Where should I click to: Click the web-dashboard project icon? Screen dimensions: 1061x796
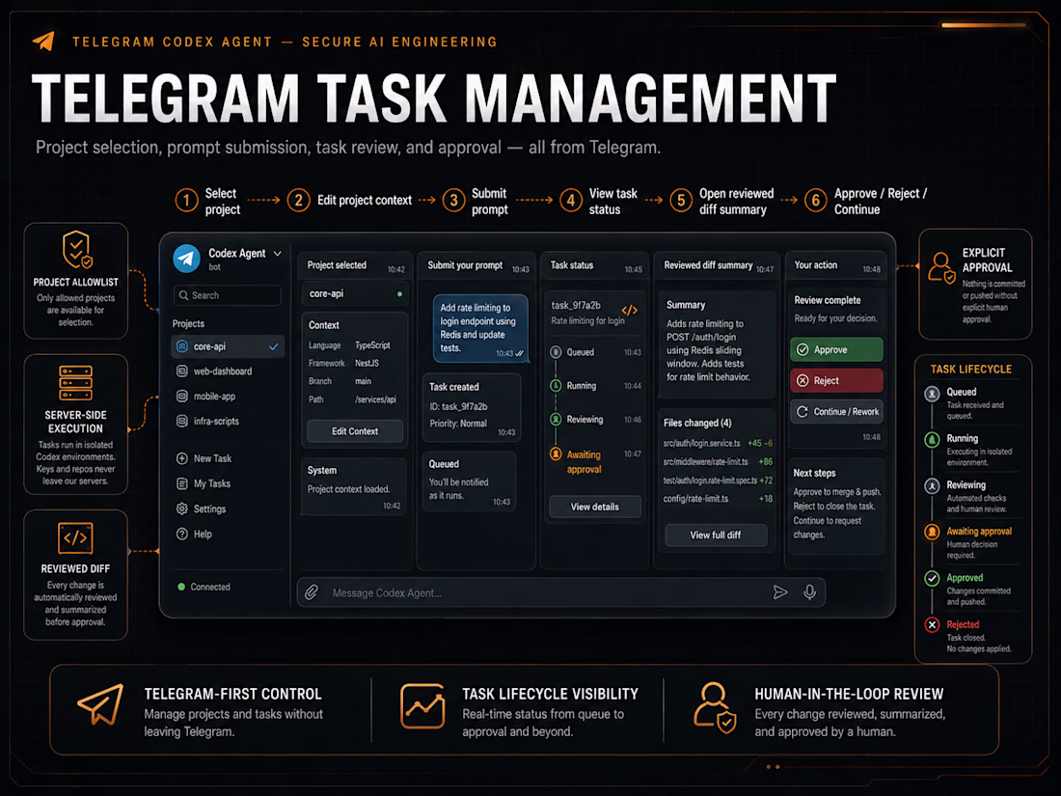(182, 371)
